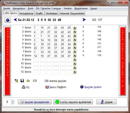The image size is (130, 113).
Task: Click the floppy disk save icon
Action: [x=22, y=81]
